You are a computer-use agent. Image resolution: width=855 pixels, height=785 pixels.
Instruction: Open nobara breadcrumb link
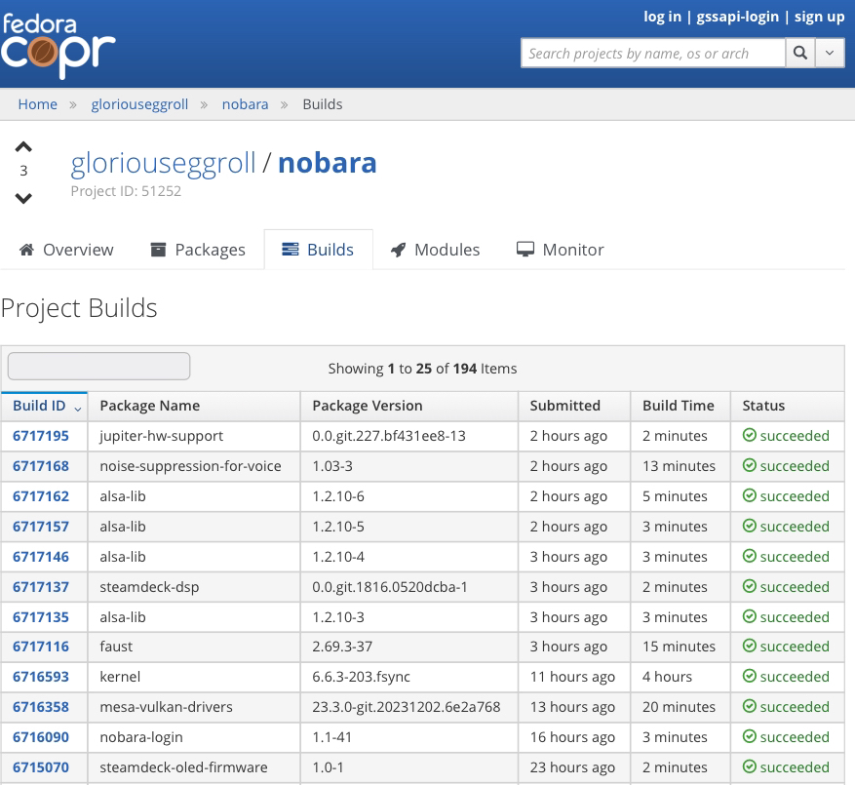pyautogui.click(x=245, y=104)
